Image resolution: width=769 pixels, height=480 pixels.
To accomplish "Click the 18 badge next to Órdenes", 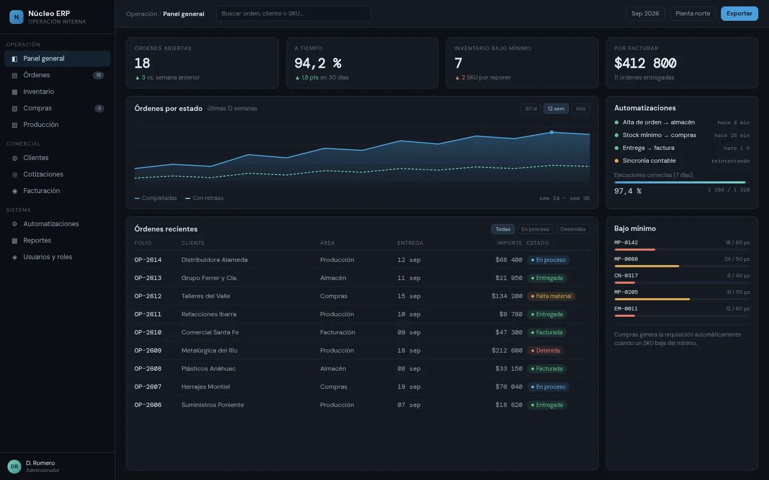I will pyautogui.click(x=98, y=75).
